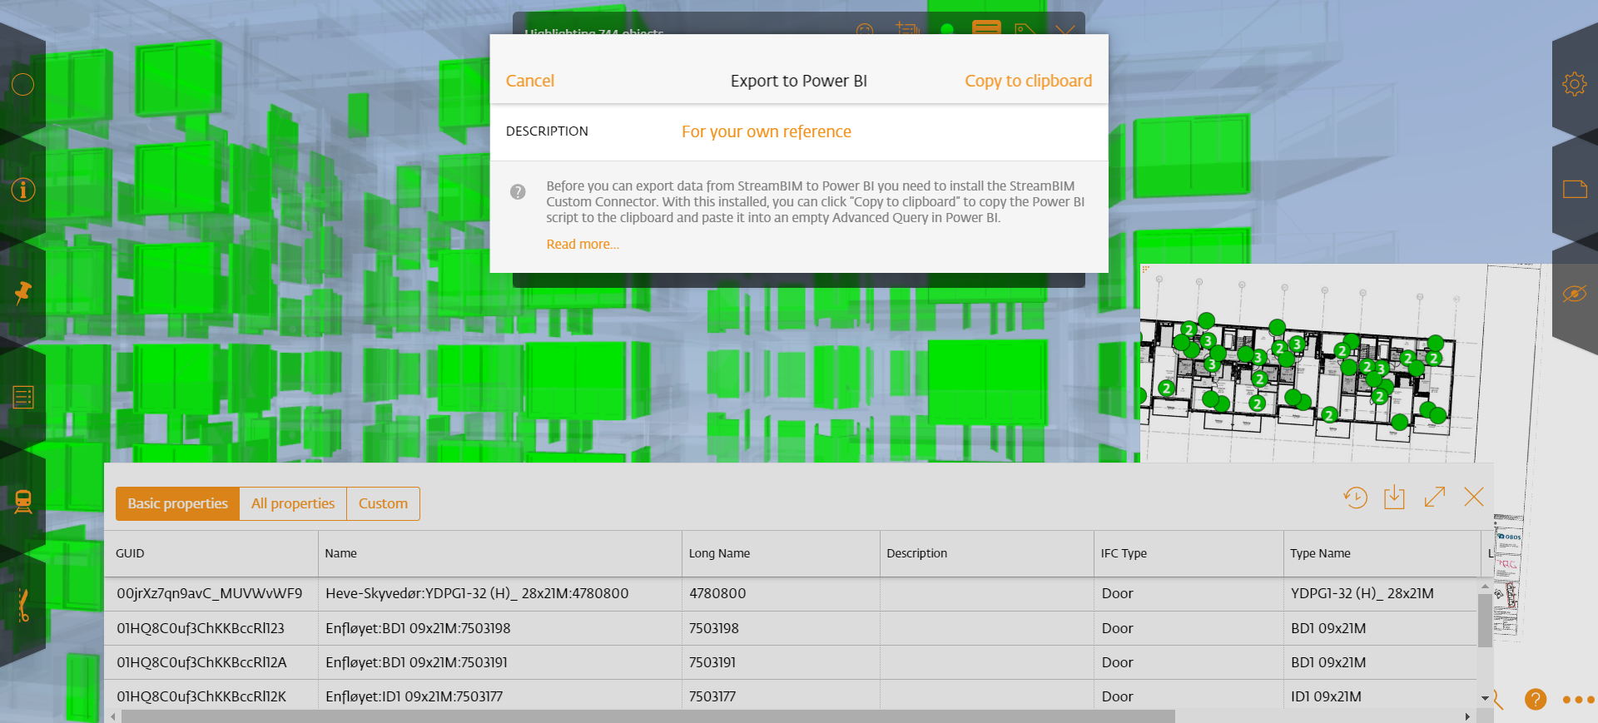The width and height of the screenshot is (1598, 723).
Task: Click the horizontal scrollbar thumb of table
Action: point(648,716)
